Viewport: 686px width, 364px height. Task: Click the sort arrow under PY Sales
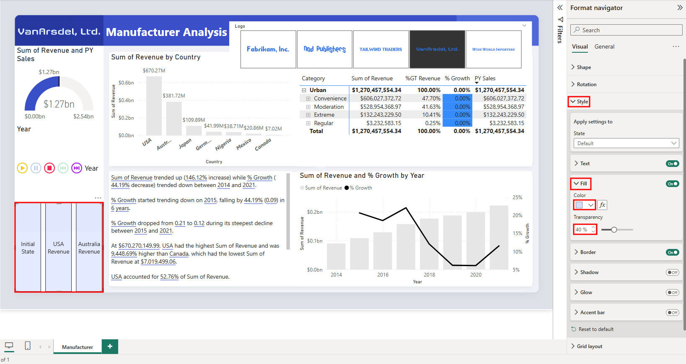coord(476,83)
